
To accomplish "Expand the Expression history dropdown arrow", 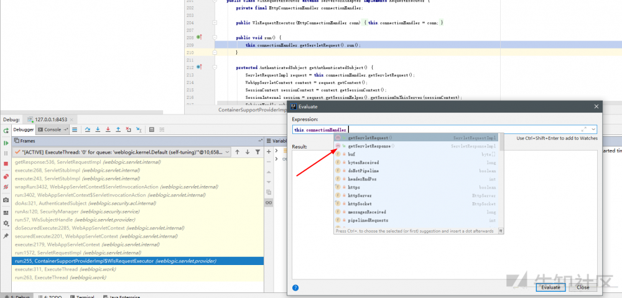I will click(x=593, y=129).
